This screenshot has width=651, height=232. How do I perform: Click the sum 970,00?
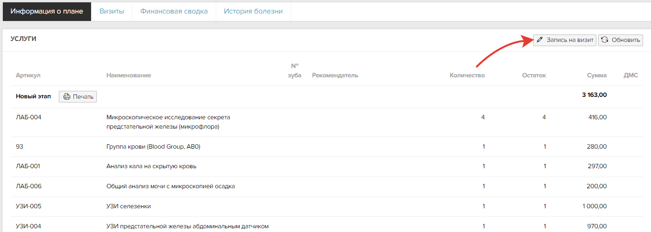click(597, 226)
